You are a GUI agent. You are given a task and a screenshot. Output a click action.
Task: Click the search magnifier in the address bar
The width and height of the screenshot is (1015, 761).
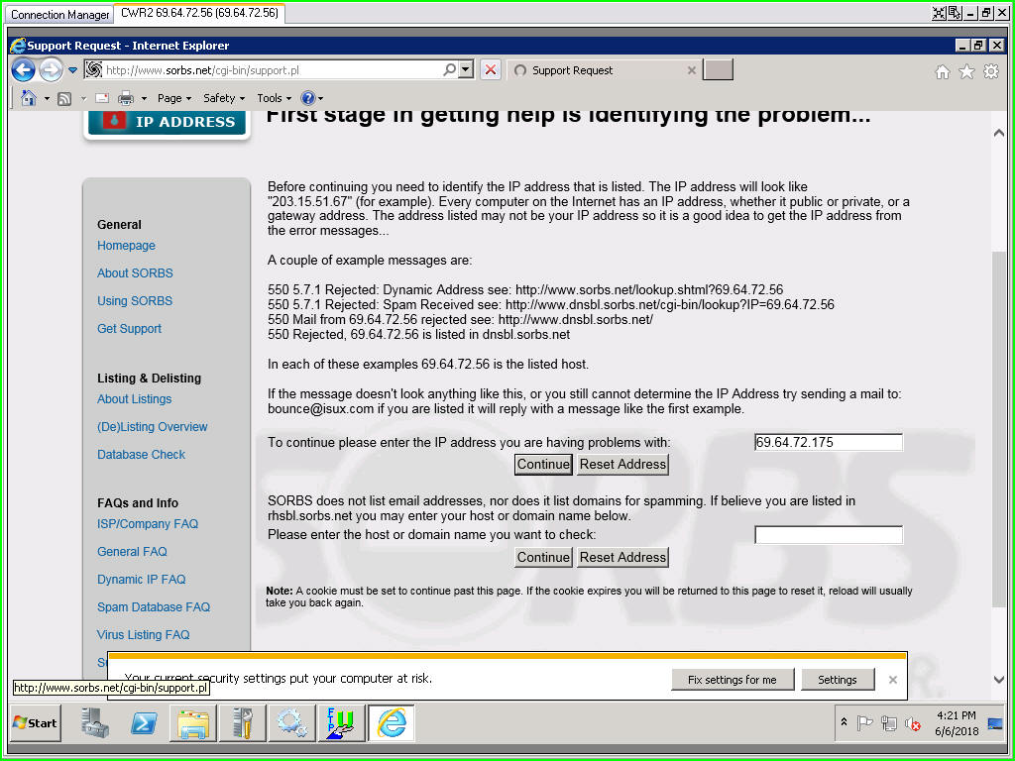click(x=449, y=69)
